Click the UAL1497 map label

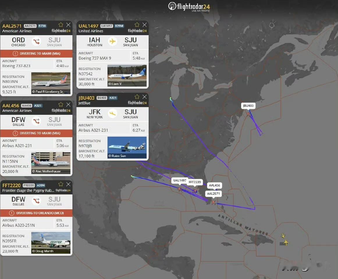(x=180, y=180)
